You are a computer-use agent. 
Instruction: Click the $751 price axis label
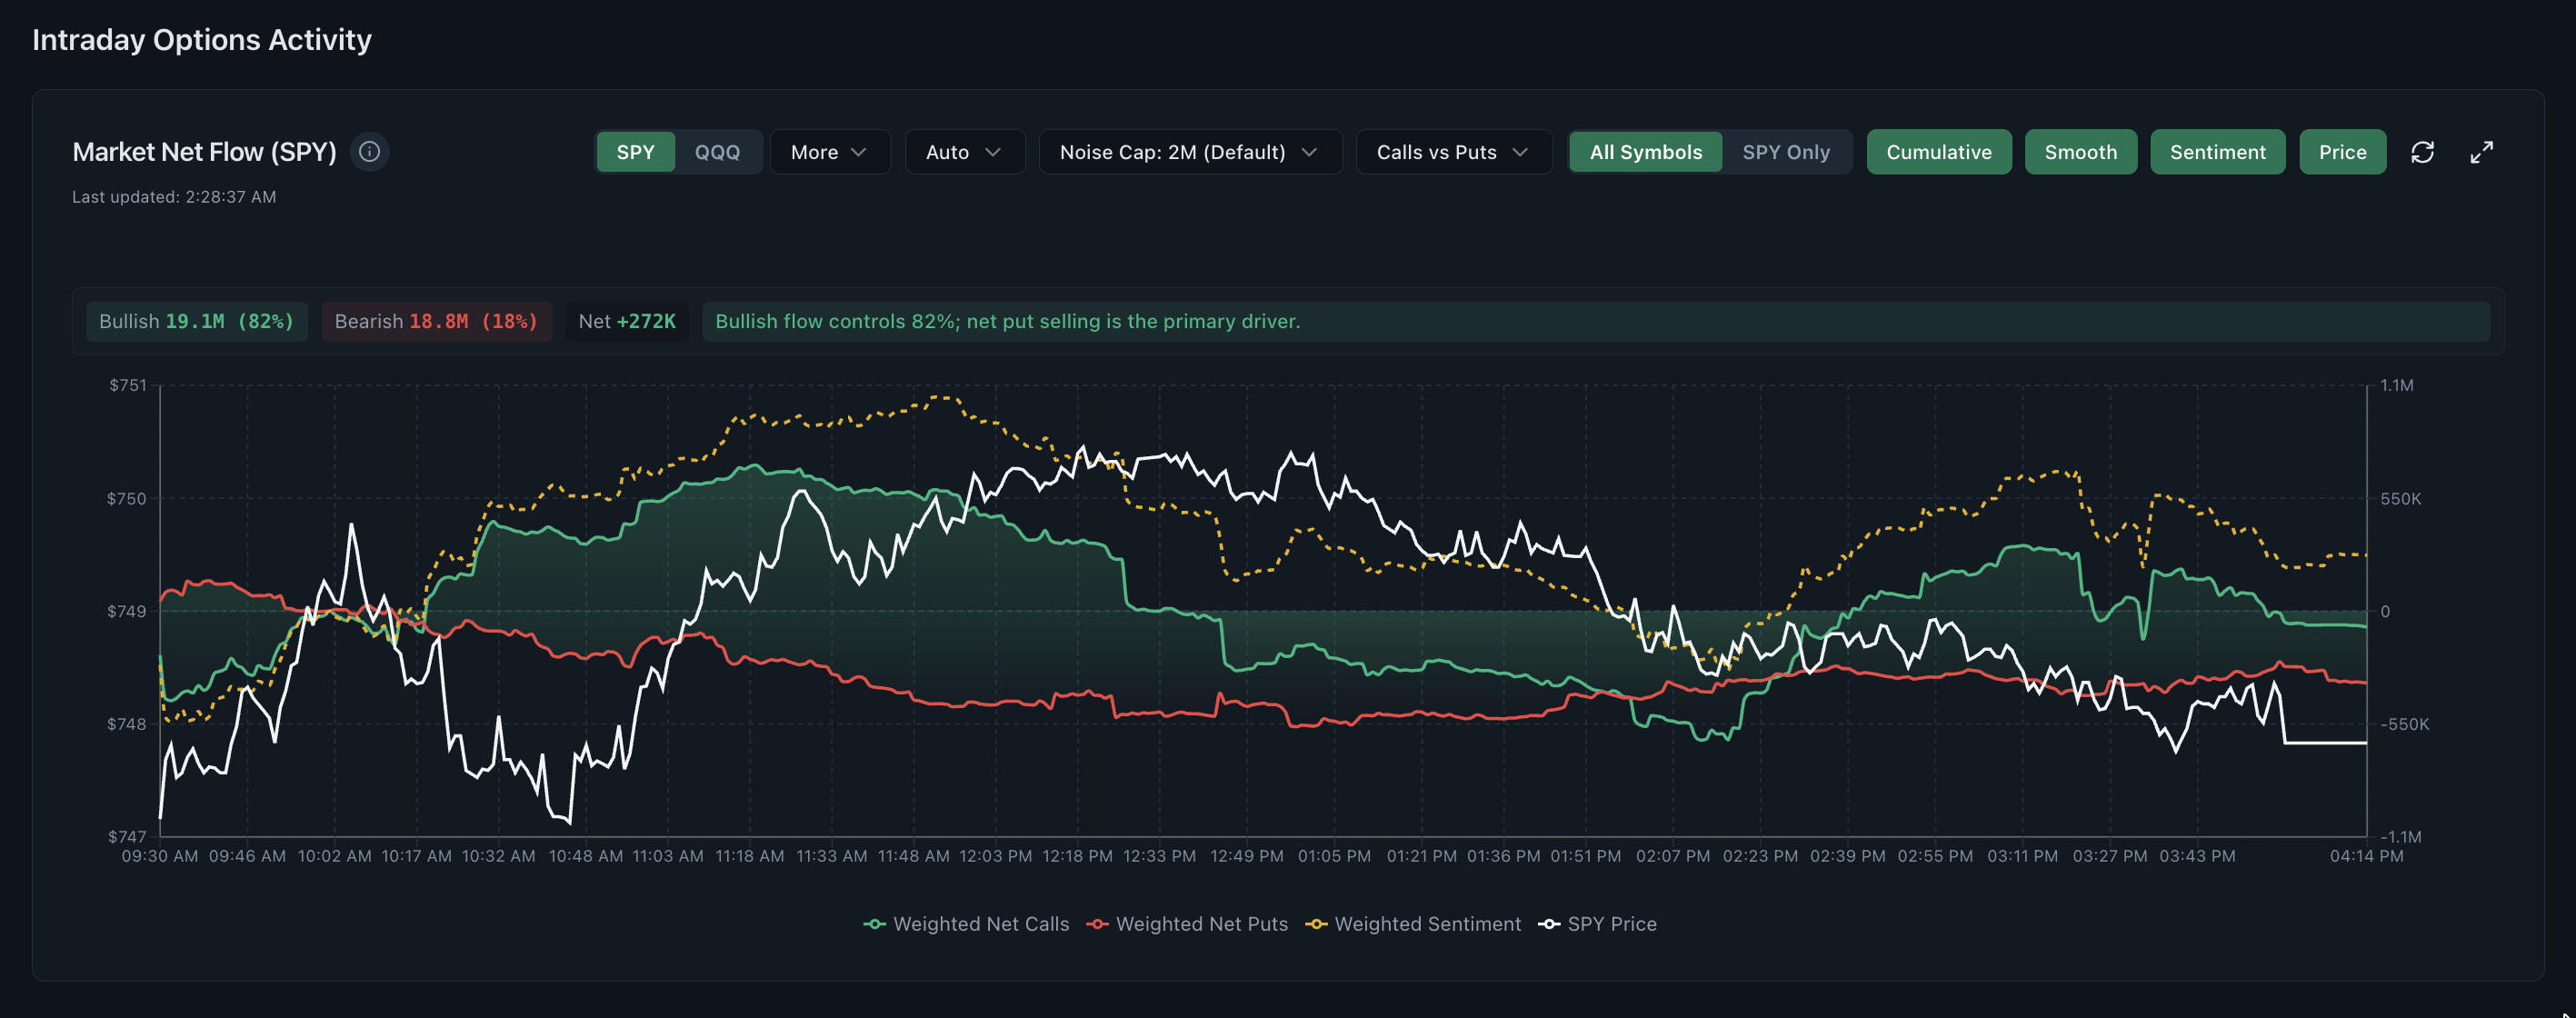click(128, 385)
